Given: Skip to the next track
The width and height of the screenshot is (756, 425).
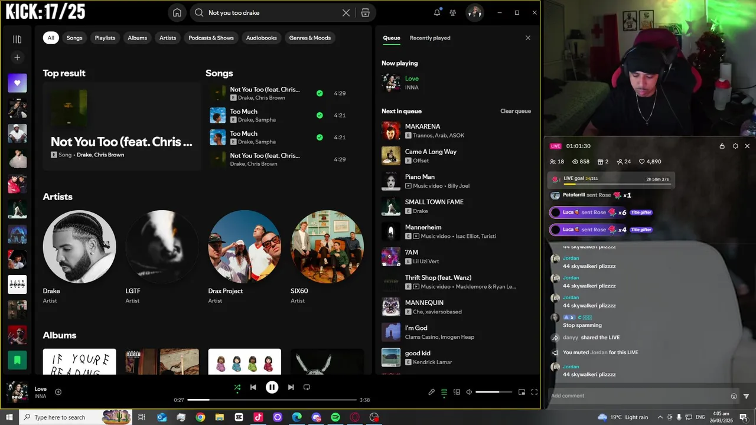Looking at the screenshot, I should point(291,387).
